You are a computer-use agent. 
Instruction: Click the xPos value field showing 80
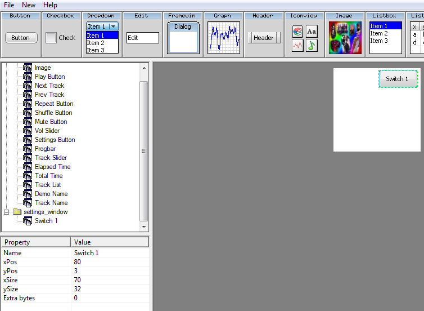[x=110, y=262]
